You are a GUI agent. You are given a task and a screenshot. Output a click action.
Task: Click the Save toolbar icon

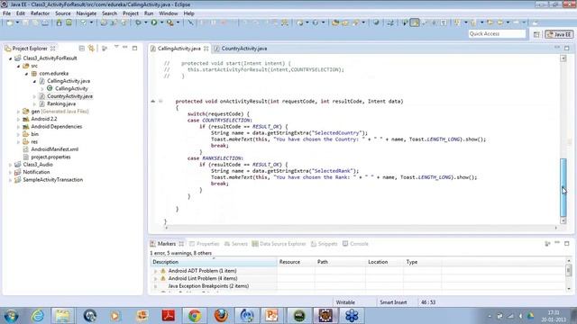[x=25, y=22]
